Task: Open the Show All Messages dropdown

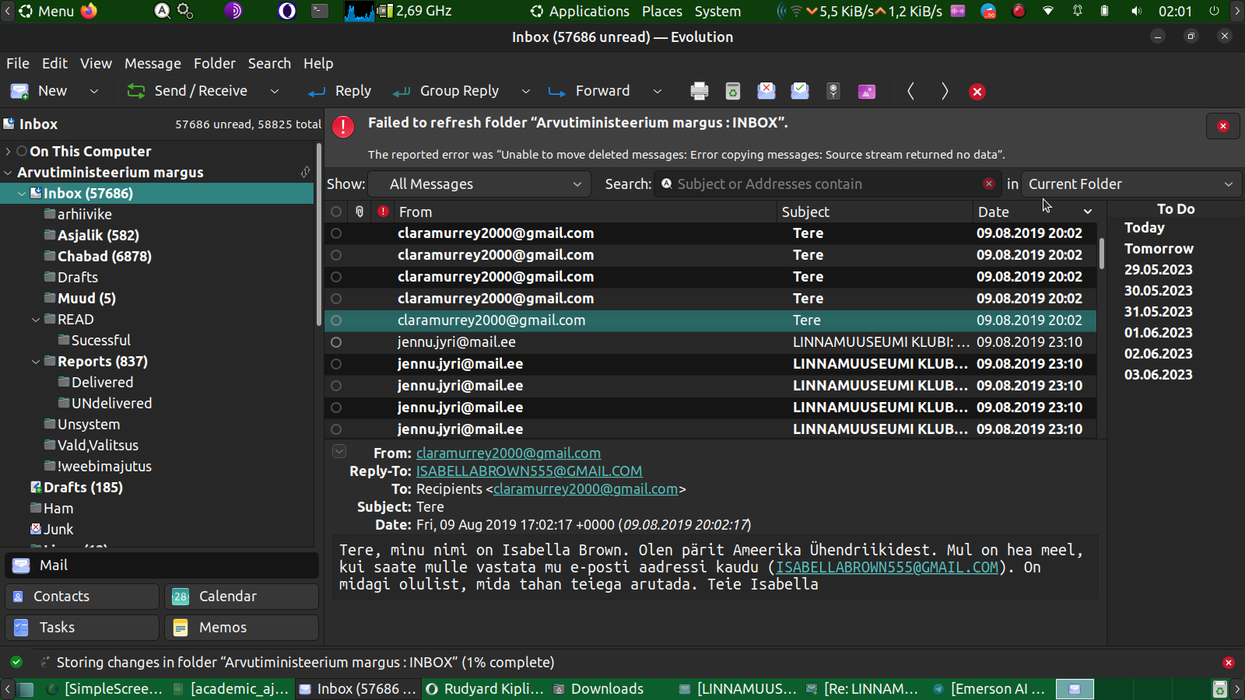Action: coord(484,184)
